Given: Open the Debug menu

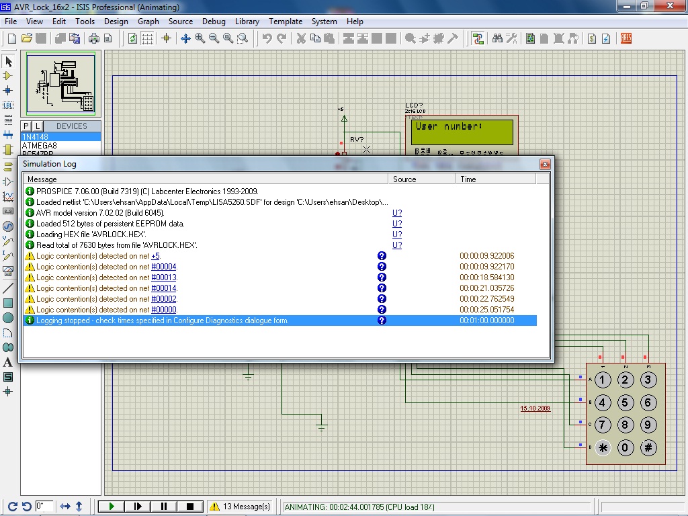Looking at the screenshot, I should click(214, 21).
